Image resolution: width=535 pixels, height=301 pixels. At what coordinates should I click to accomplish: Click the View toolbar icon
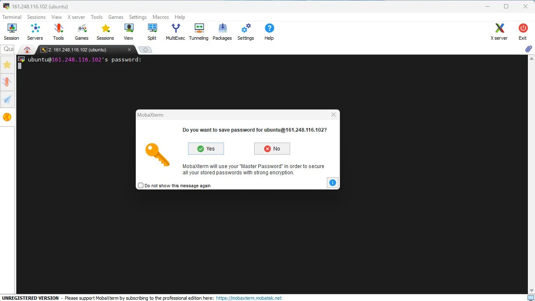129,32
